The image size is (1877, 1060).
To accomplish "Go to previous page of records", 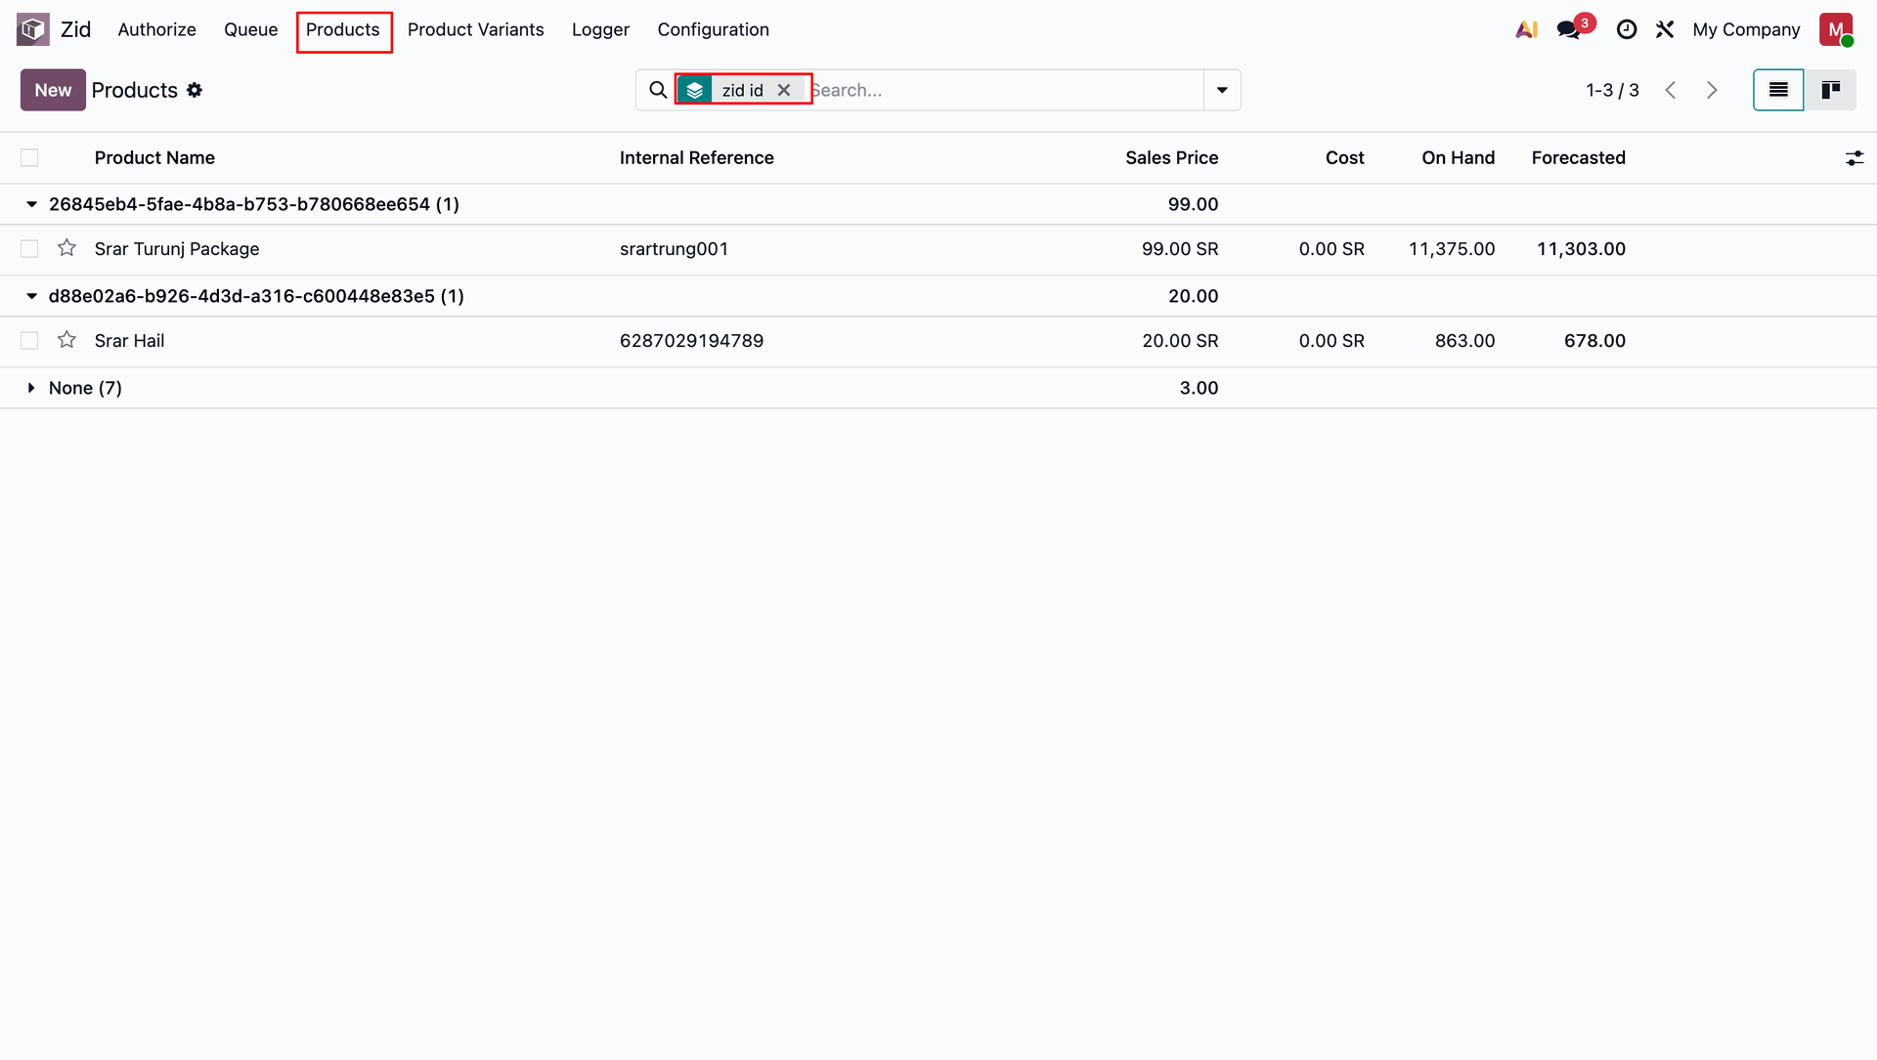I will pyautogui.click(x=1671, y=90).
